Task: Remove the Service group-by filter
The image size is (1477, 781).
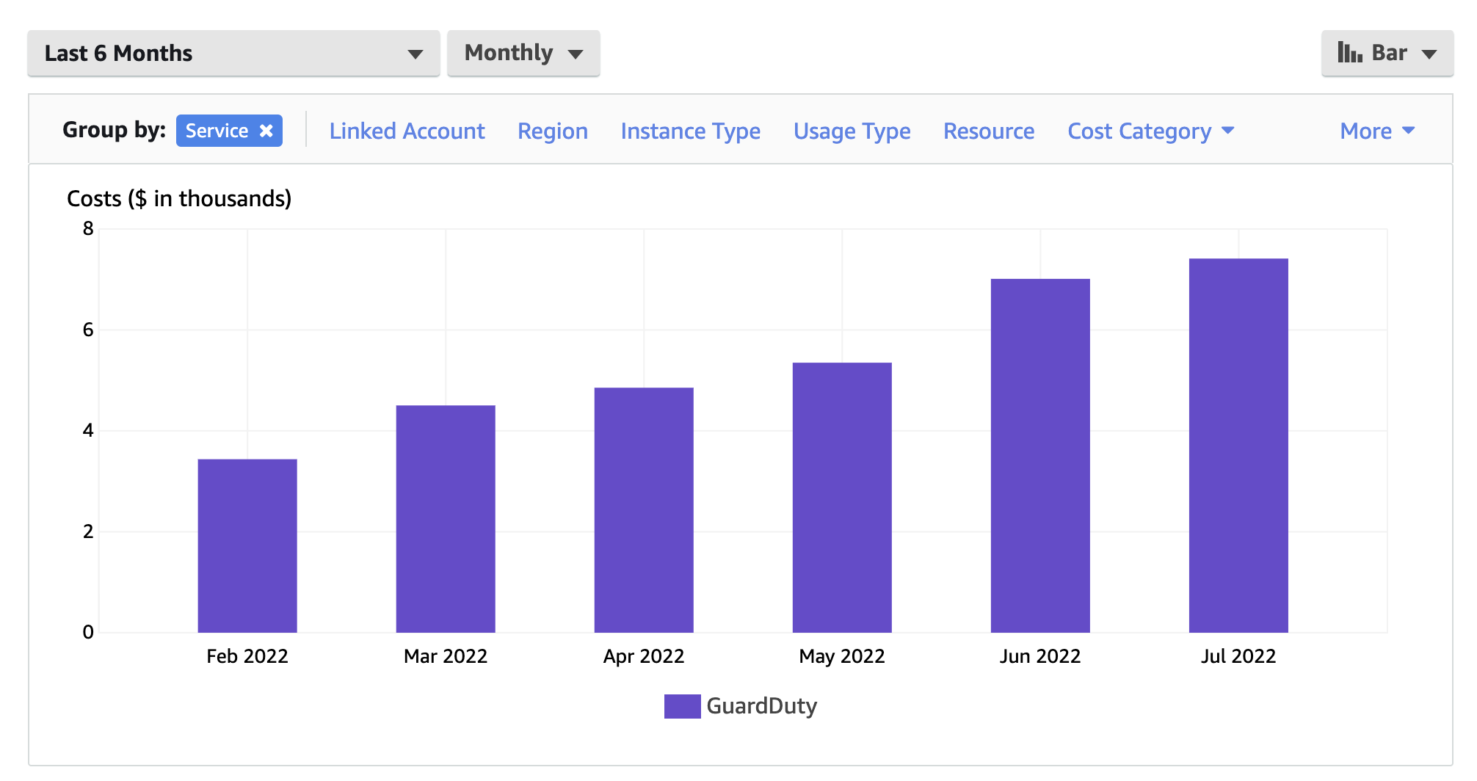Action: (266, 130)
